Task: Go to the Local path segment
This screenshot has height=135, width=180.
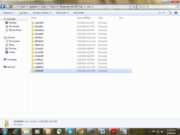Action: coord(43,7)
